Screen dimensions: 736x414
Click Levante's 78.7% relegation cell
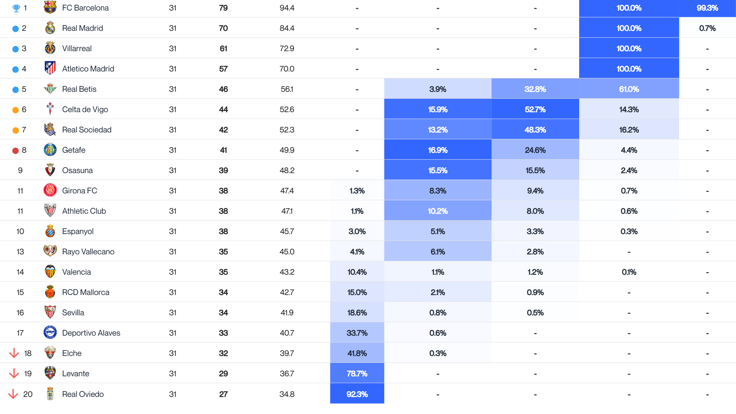[357, 373]
